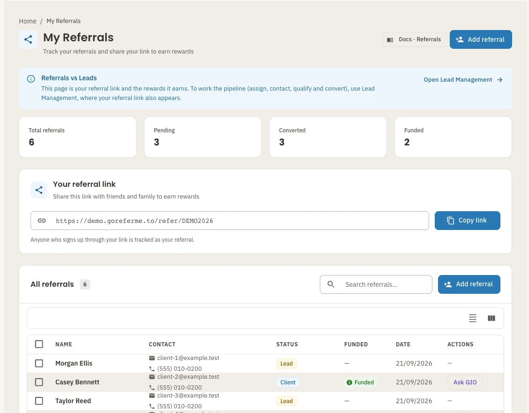Click the Client status badge for Casey Bennett

[x=288, y=382]
